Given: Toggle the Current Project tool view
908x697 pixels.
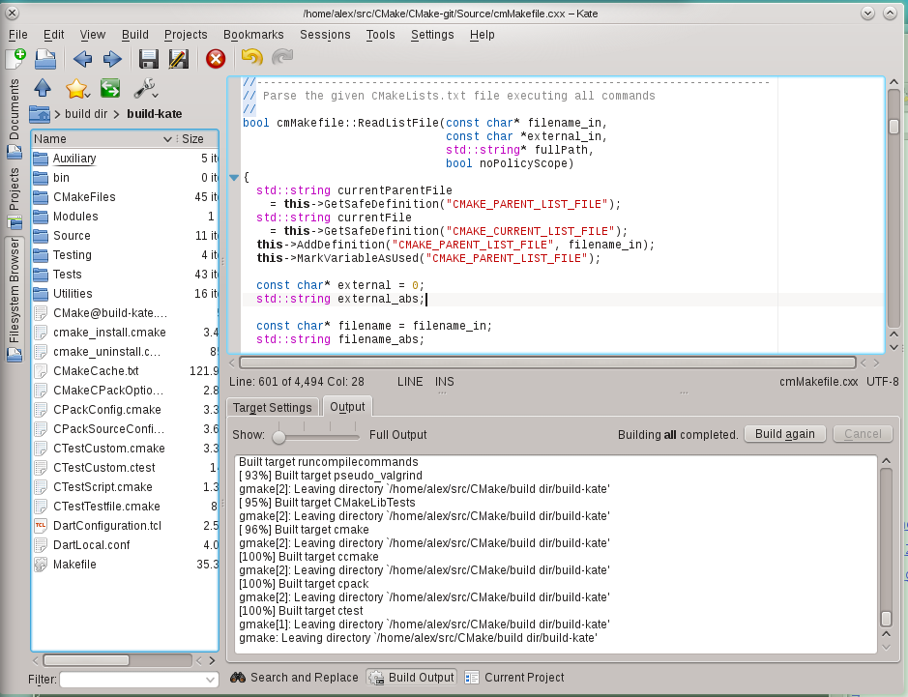Looking at the screenshot, I should coord(514,678).
